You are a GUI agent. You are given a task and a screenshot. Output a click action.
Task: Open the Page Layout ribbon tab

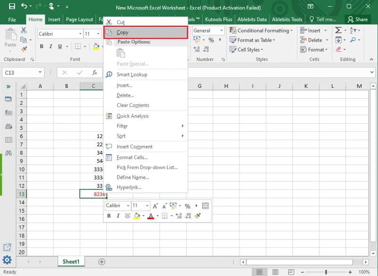[79, 19]
